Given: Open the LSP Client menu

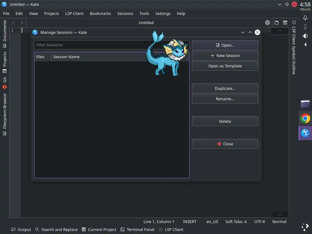Looking at the screenshot, I should point(74,13).
